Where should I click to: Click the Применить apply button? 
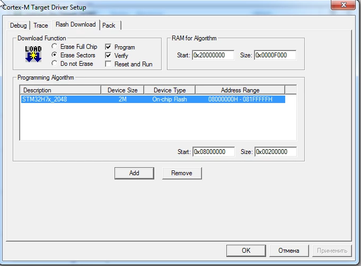click(x=332, y=251)
